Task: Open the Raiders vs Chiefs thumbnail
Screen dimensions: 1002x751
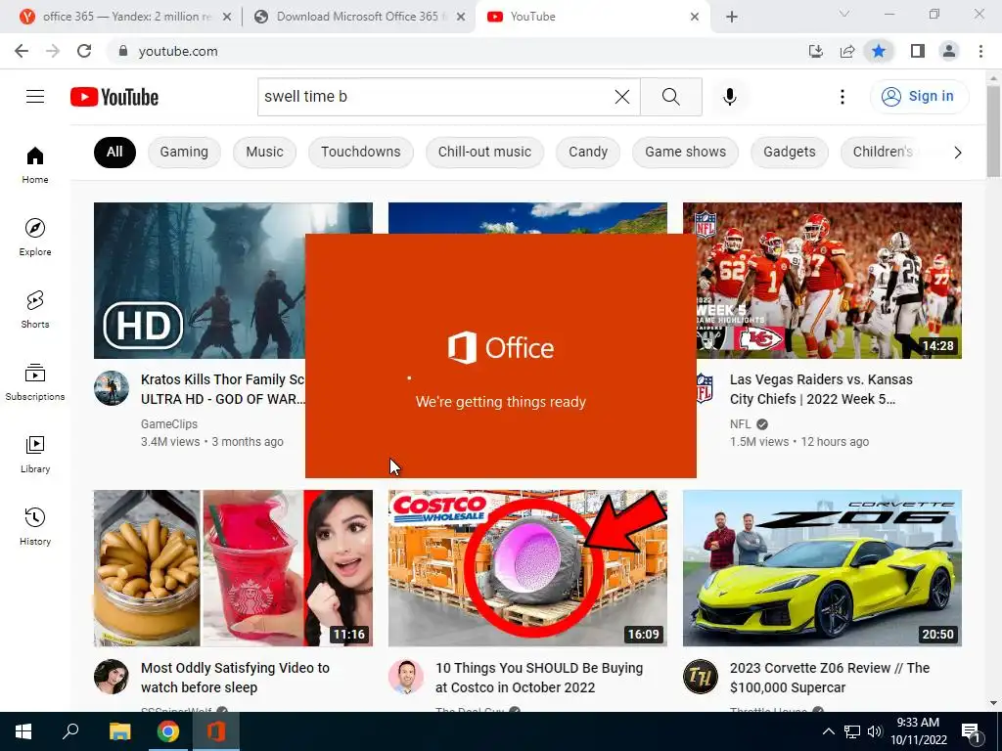Action: click(x=822, y=281)
